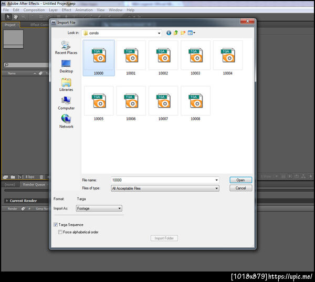Click the Cancel button

point(240,188)
